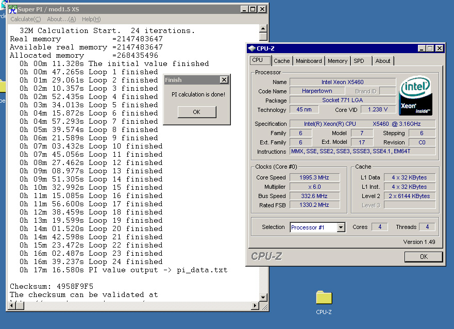
Task: Click the Intel Xeon inside logo
Action: click(415, 95)
